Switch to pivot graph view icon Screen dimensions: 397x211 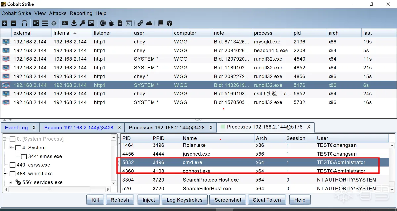36,23
